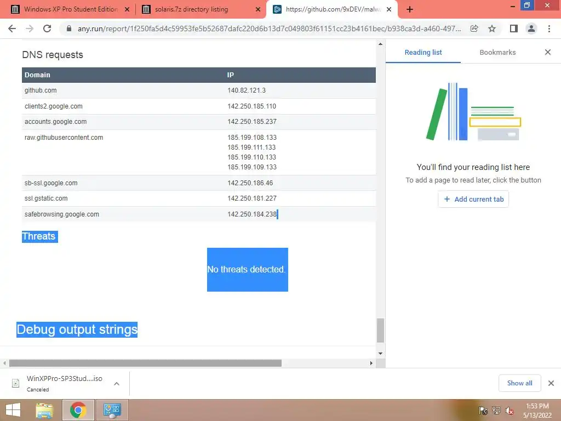The image size is (561, 421).
Task: Click vertical scrollbar down arrow
Action: click(x=380, y=354)
